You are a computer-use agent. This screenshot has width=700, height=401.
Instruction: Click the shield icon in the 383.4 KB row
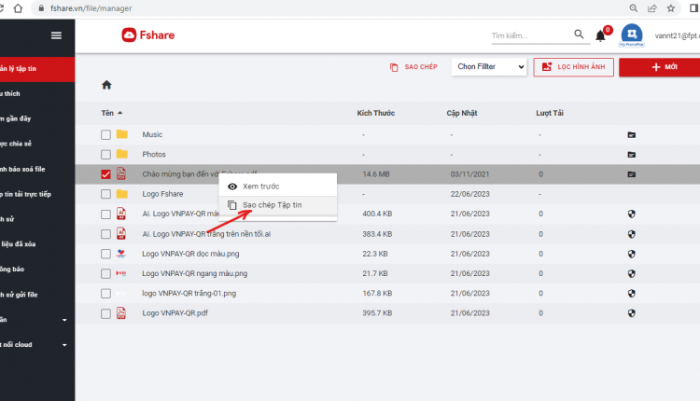[631, 234]
